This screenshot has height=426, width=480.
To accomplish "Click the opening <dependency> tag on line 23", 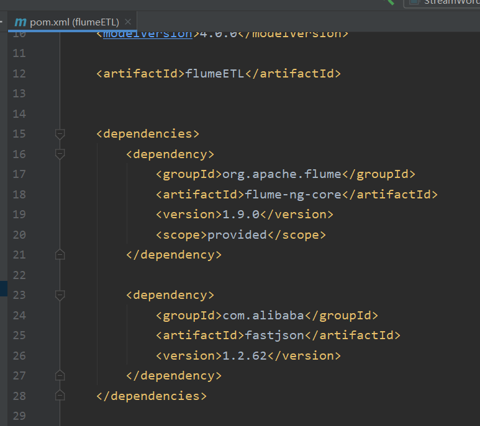I will (170, 295).
